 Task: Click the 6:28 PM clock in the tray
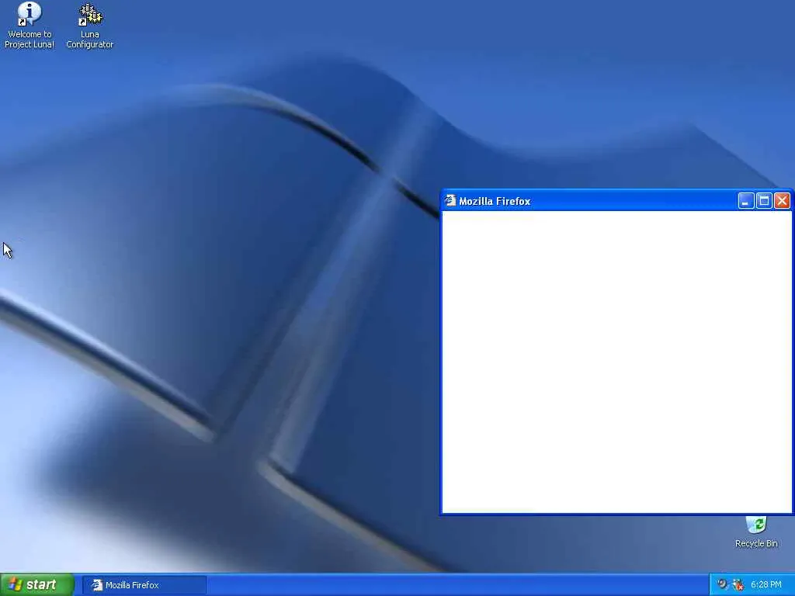(x=765, y=585)
